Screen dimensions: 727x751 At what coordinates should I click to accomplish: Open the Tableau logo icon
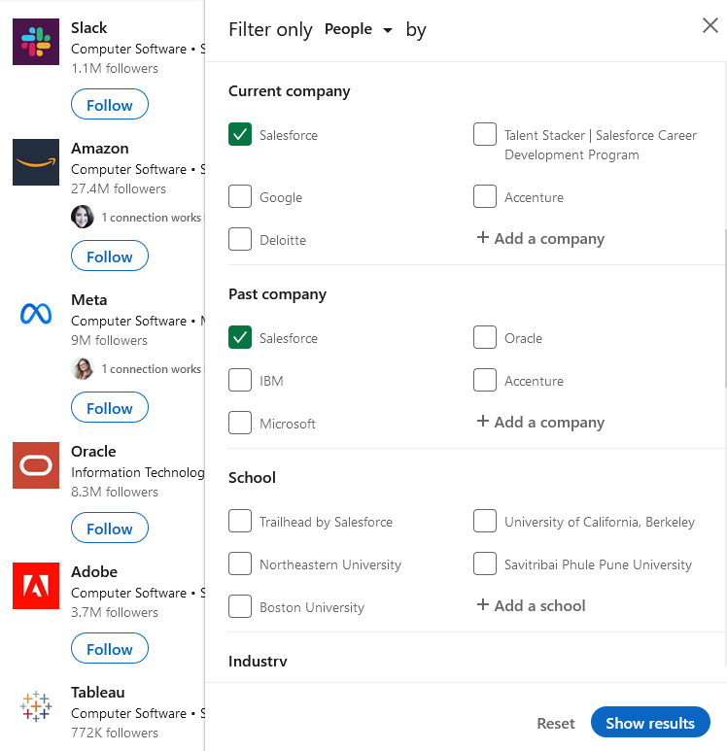(36, 706)
